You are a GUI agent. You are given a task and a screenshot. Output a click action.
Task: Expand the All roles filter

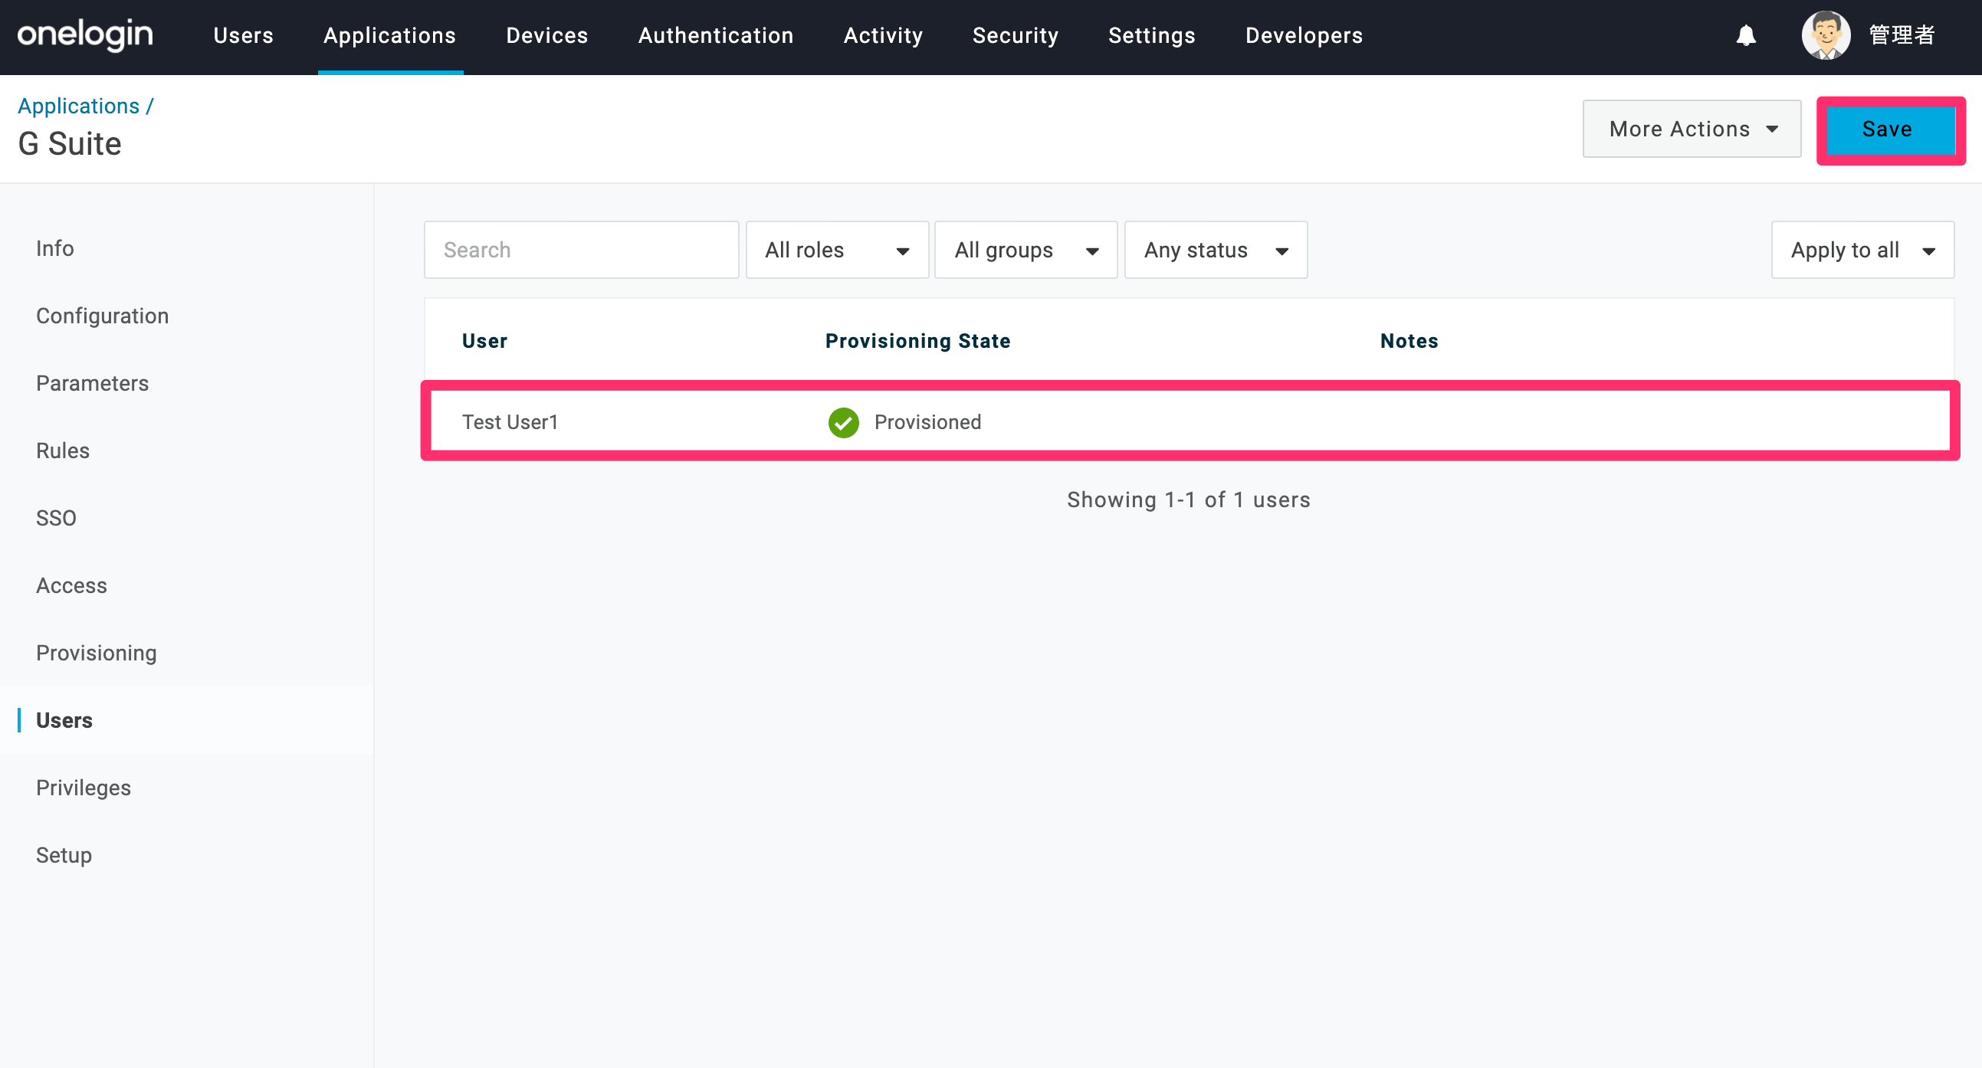[x=837, y=250]
